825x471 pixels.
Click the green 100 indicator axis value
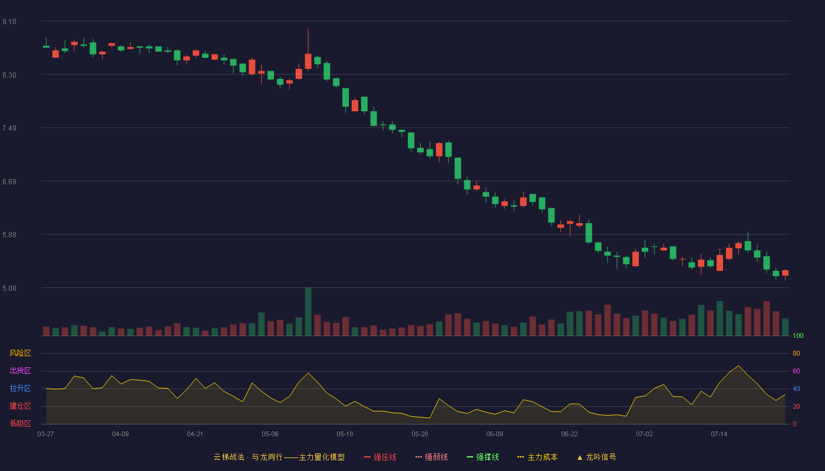798,336
